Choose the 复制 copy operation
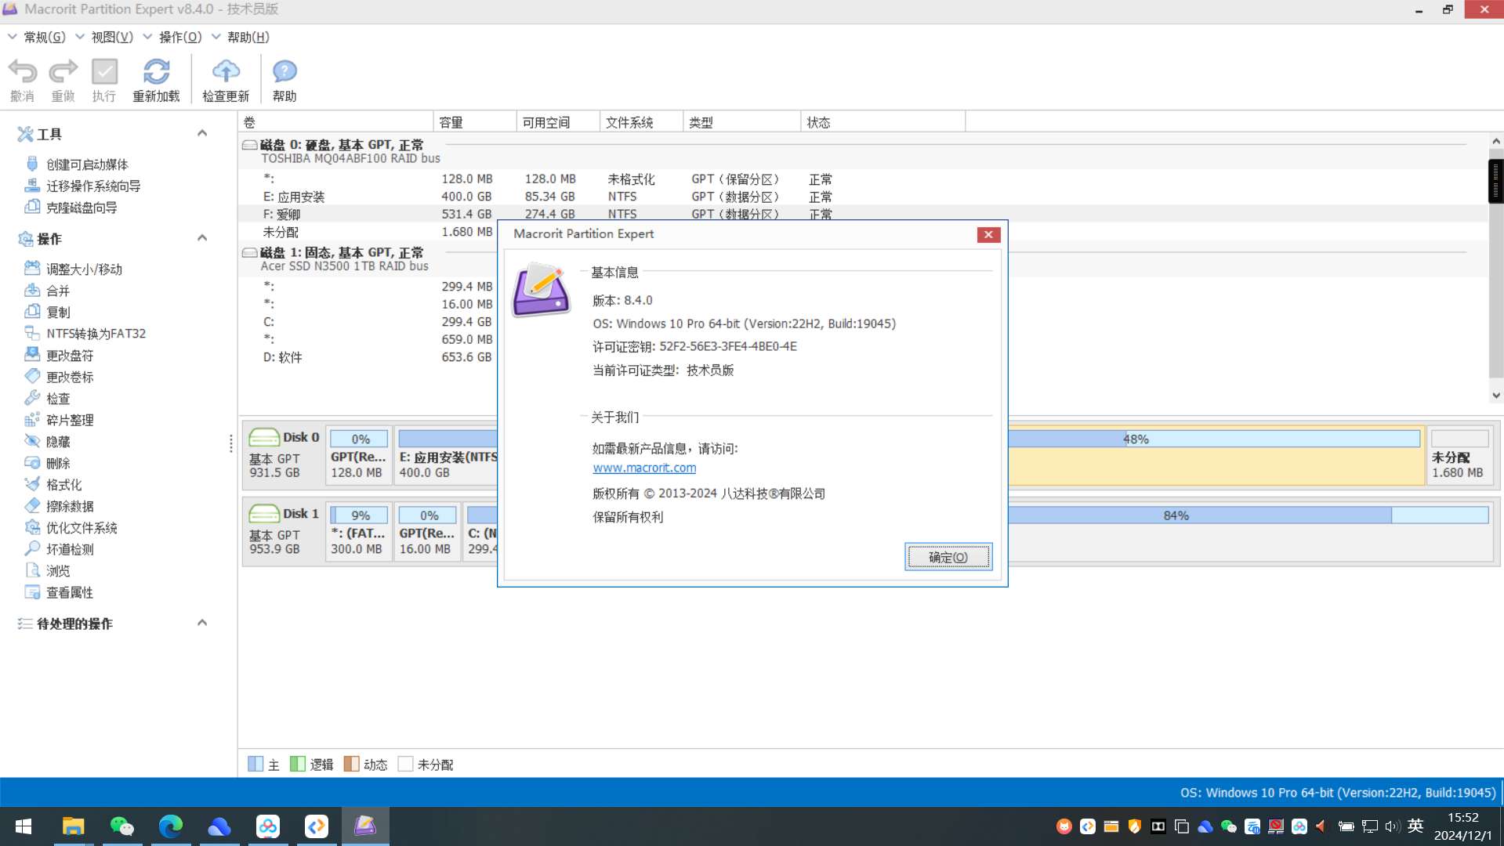The height and width of the screenshot is (846, 1504). click(47, 312)
